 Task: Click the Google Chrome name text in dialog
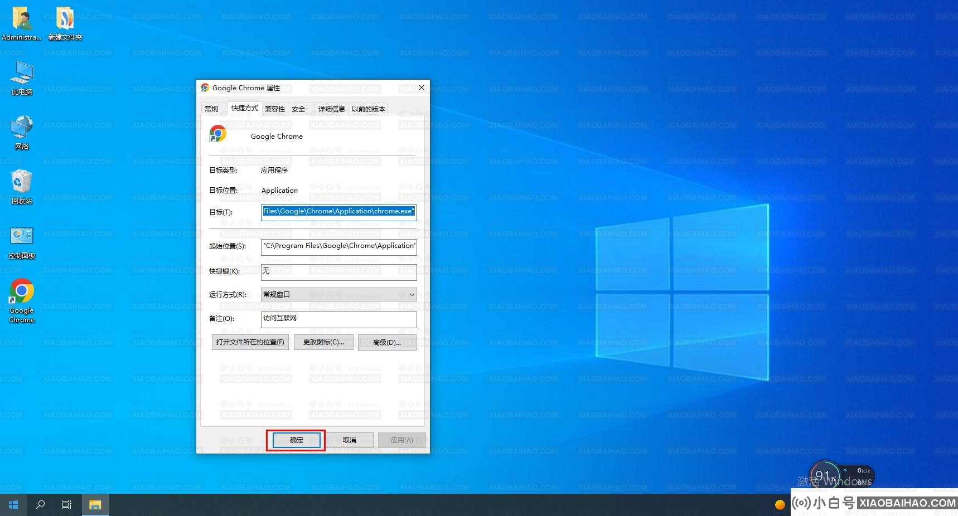tap(277, 137)
